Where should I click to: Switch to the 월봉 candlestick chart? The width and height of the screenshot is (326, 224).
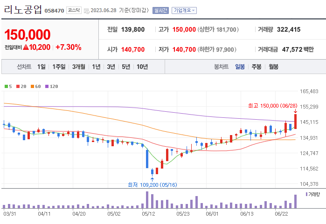(x=273, y=67)
